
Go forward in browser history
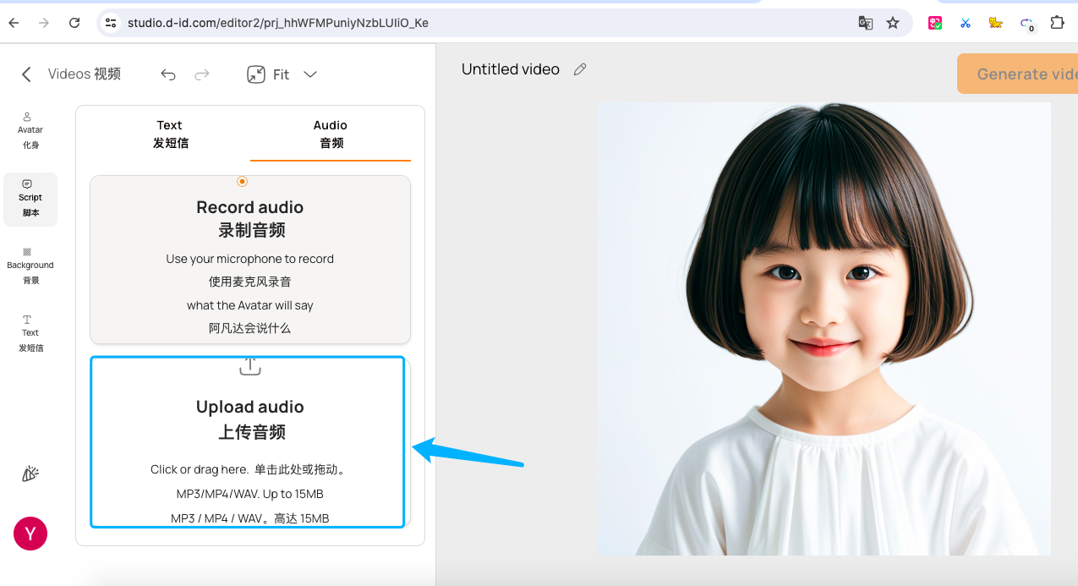coord(44,23)
